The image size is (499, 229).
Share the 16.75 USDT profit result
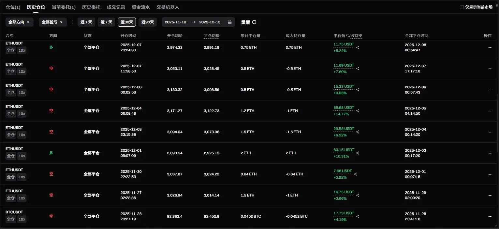(358, 195)
